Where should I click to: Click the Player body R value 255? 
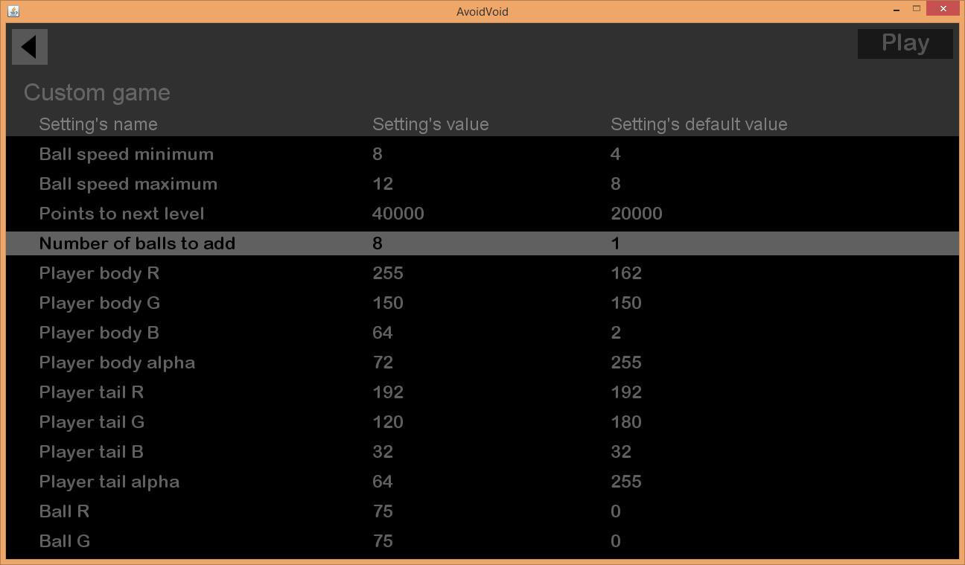click(x=388, y=273)
